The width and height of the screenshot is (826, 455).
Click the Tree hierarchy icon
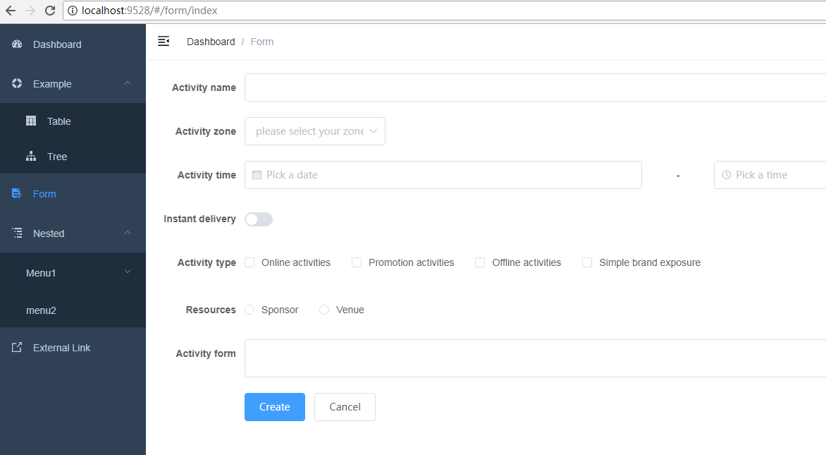tap(31, 157)
